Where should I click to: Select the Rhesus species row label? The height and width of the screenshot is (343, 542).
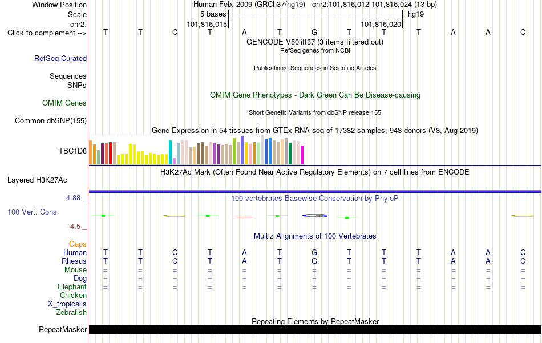[74, 261]
